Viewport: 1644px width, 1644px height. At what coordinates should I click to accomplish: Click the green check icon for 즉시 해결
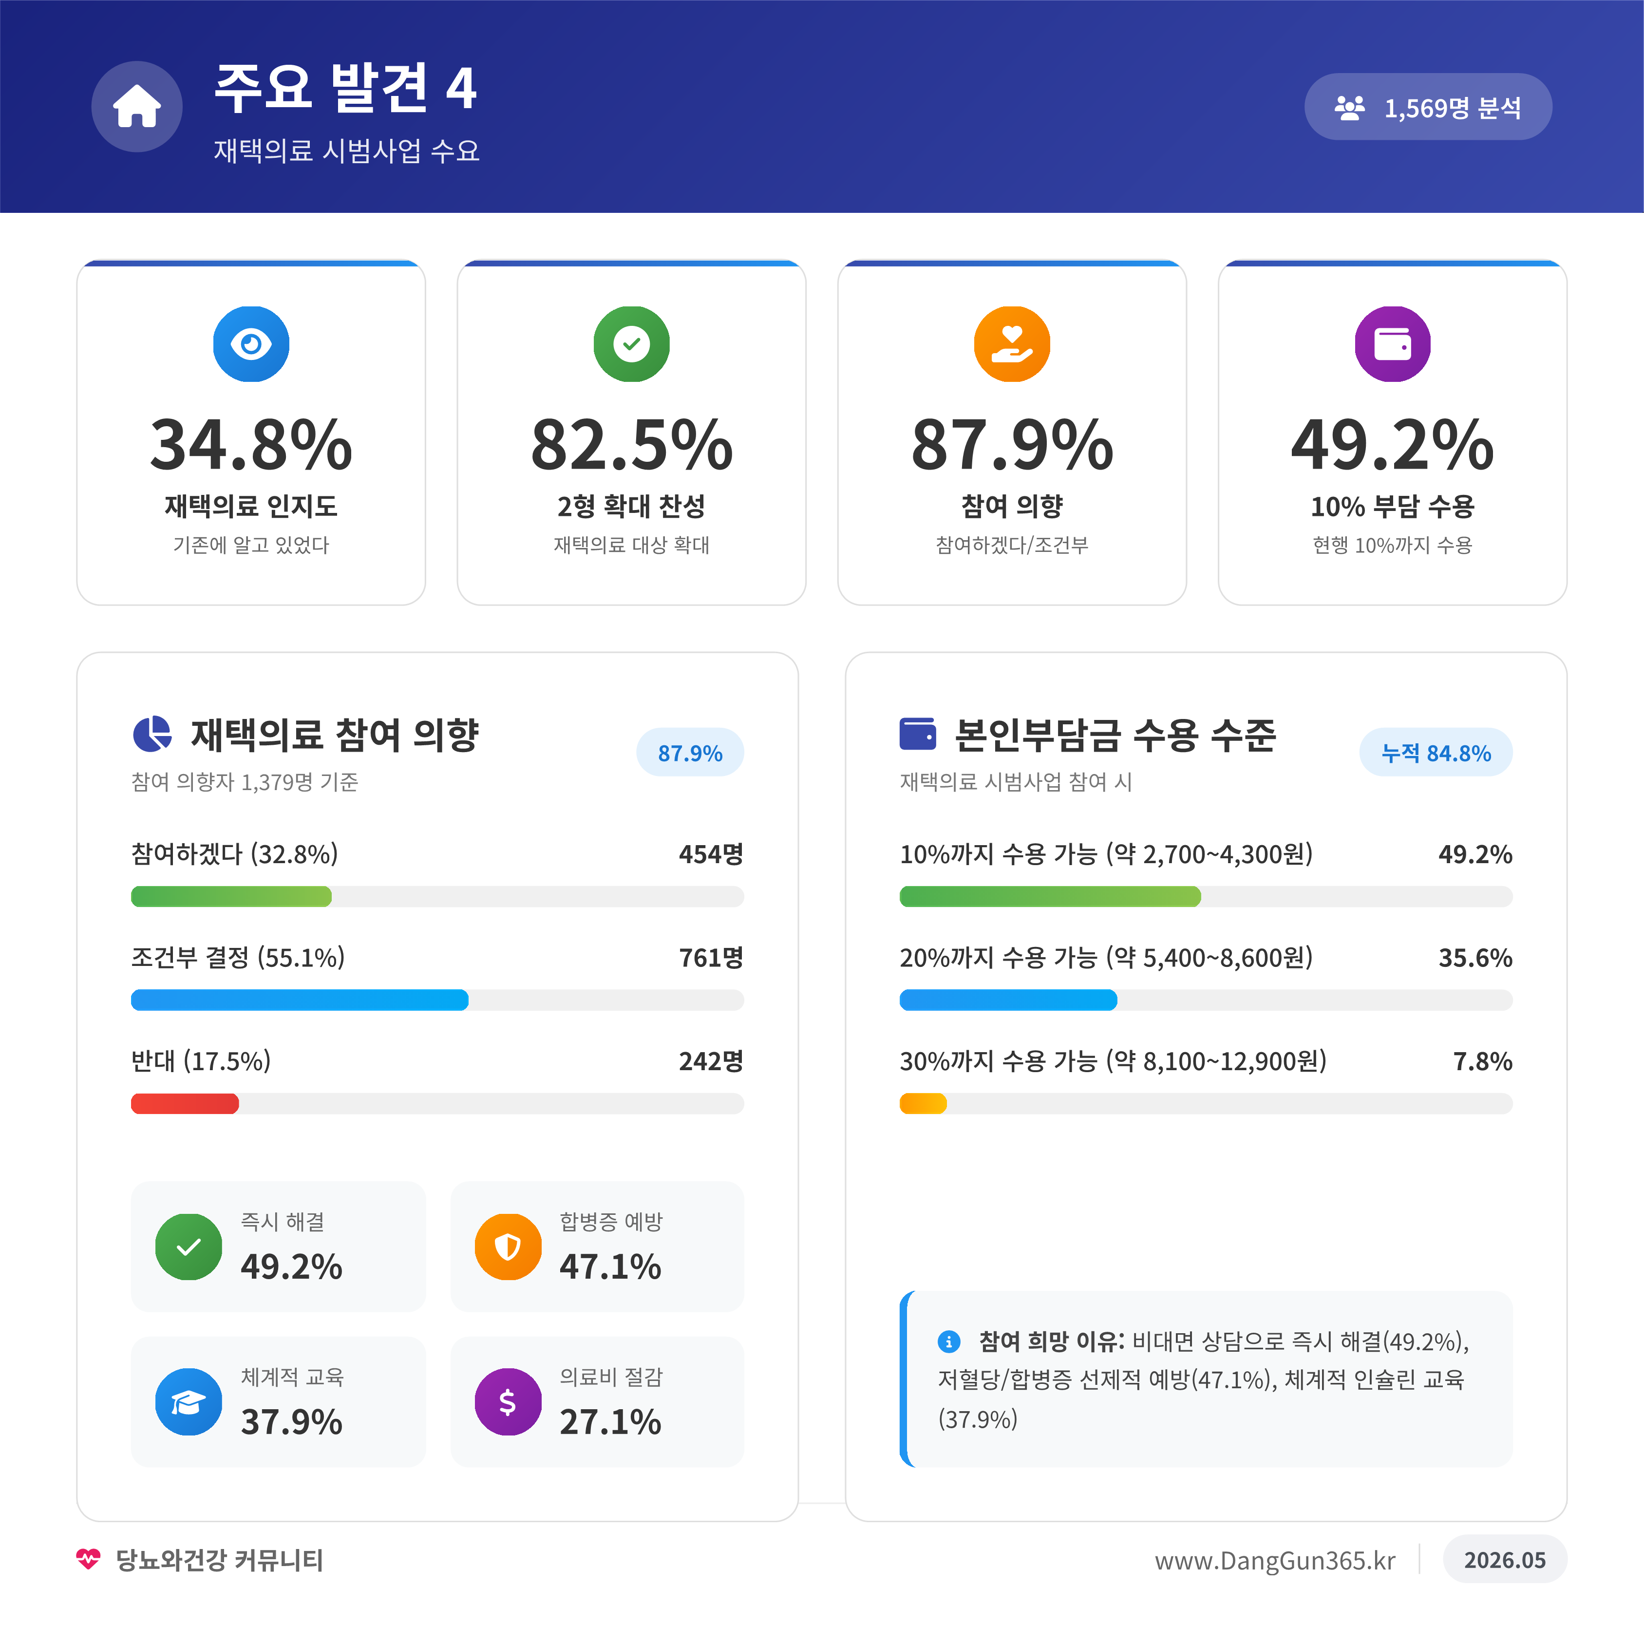coord(189,1247)
